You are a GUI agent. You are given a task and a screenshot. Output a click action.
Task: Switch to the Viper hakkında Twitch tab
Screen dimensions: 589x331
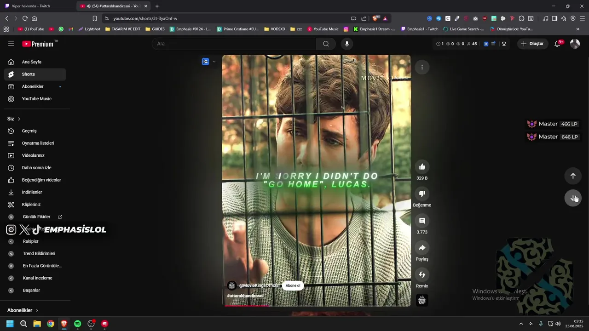tap(38, 6)
